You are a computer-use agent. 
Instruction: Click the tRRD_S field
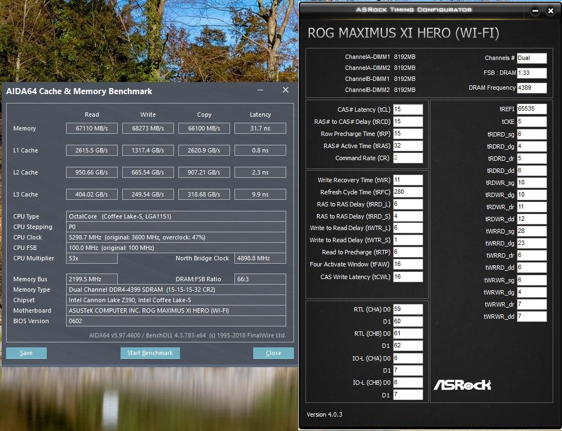pyautogui.click(x=408, y=216)
